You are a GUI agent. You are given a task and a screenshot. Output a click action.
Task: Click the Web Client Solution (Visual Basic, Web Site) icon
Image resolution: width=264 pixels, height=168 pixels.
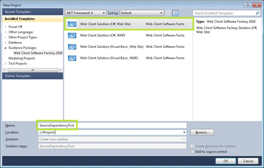pyautogui.click(x=72, y=47)
